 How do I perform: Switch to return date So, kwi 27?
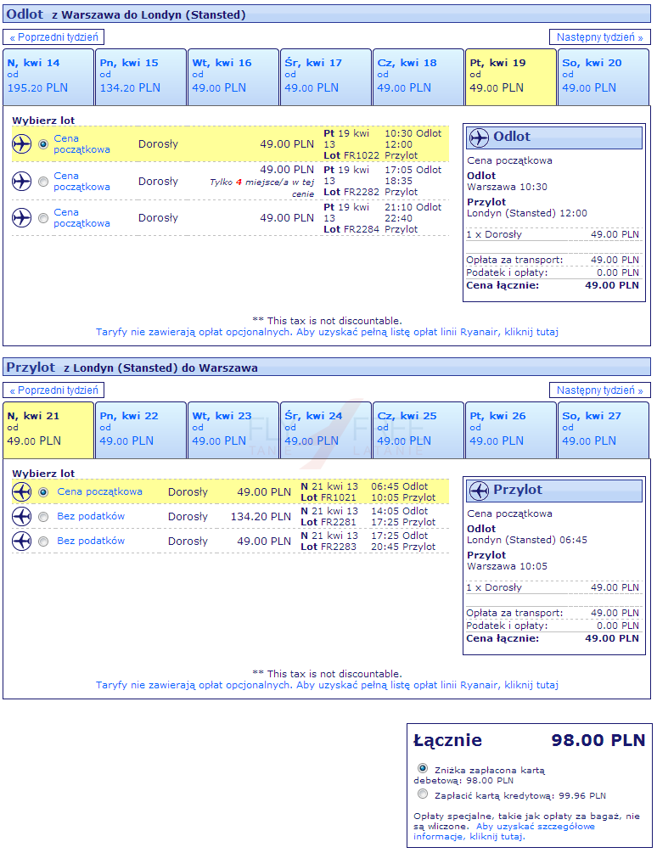(x=604, y=429)
